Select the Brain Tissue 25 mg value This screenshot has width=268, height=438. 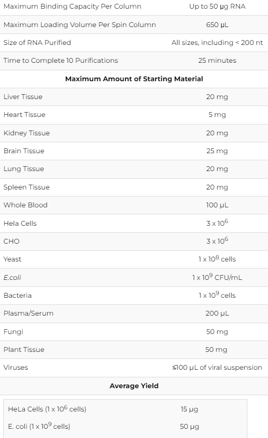[217, 151]
